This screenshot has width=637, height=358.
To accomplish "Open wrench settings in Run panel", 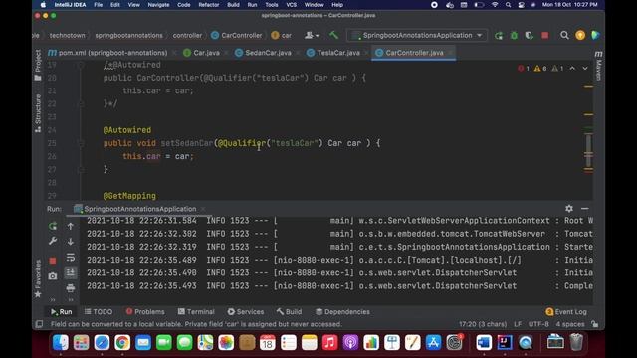I will point(53,241).
